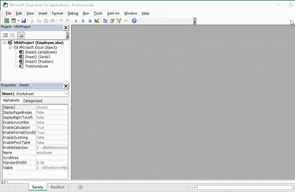The height and width of the screenshot is (192, 295).
Task: Click the EnableSelection property value field
Action: [x=52, y=147]
